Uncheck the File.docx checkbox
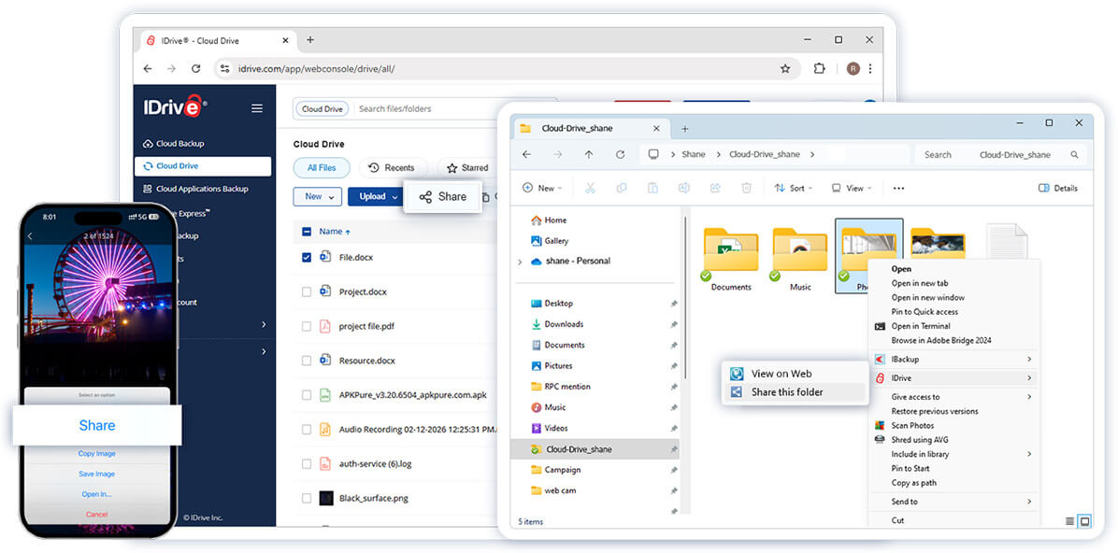The image size is (1118, 553). coord(307,257)
